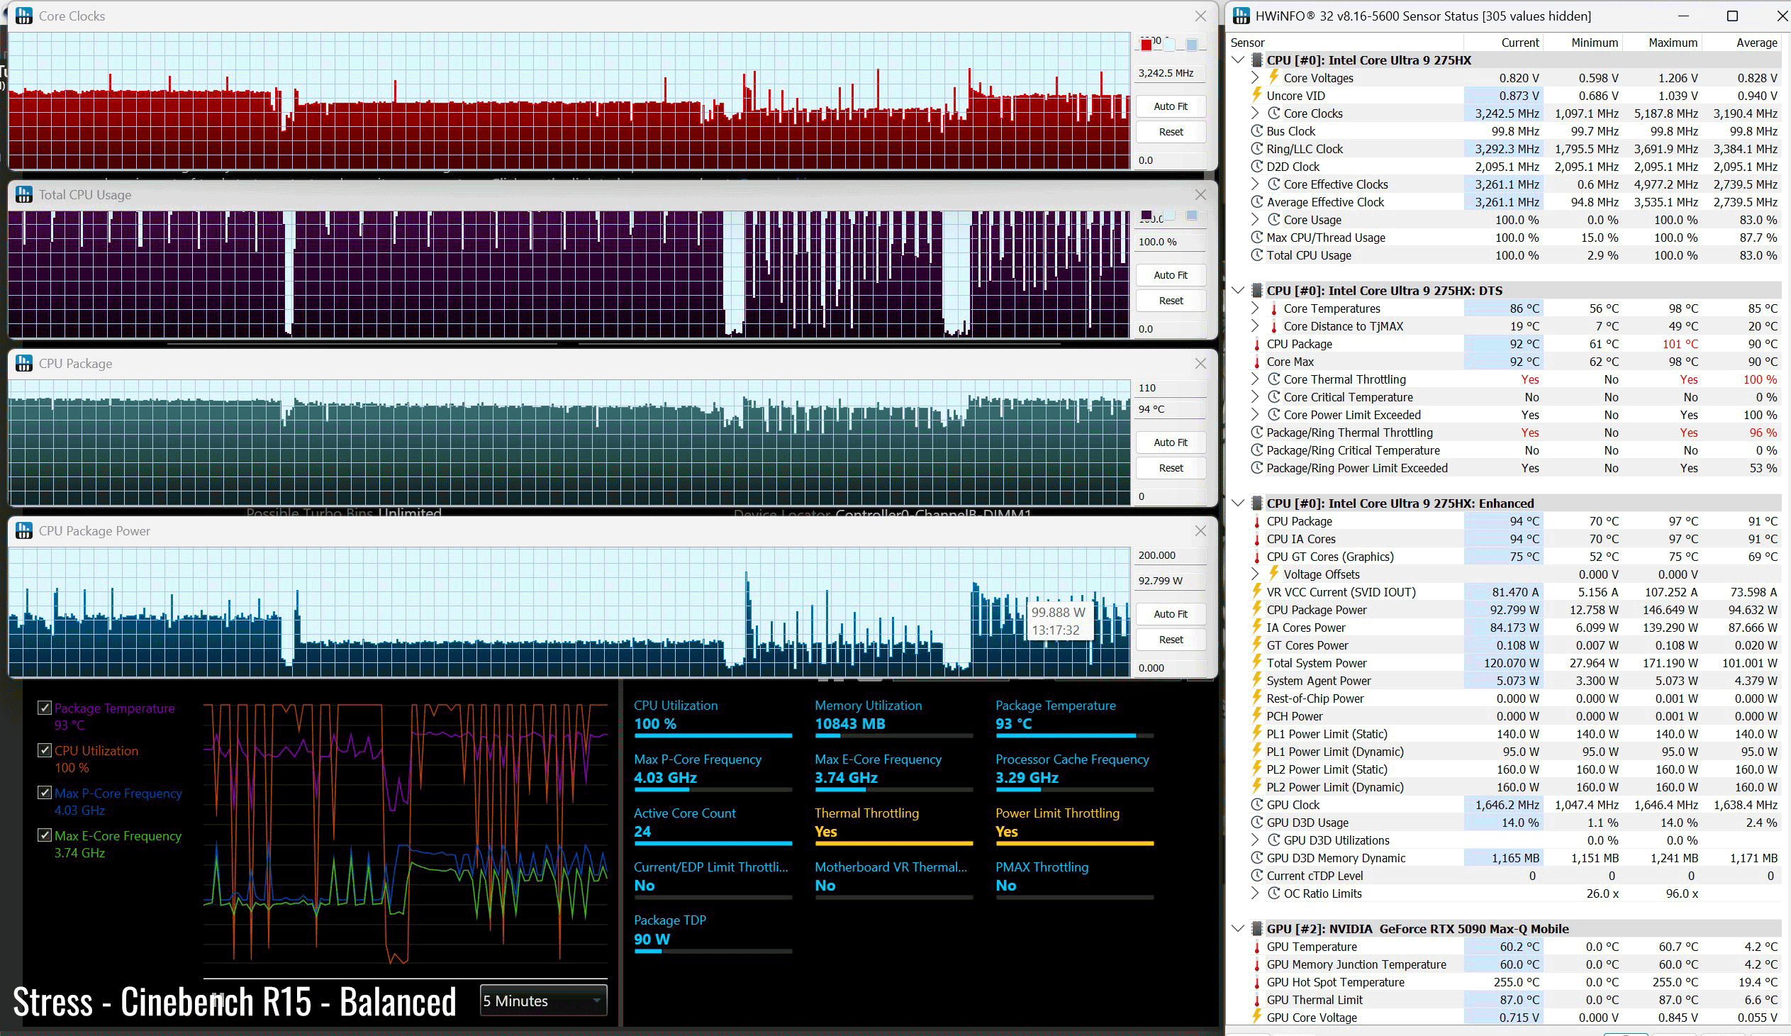
Task: Click the thermometer icon beside GPU Hot Spot Temperature
Action: 1256,982
